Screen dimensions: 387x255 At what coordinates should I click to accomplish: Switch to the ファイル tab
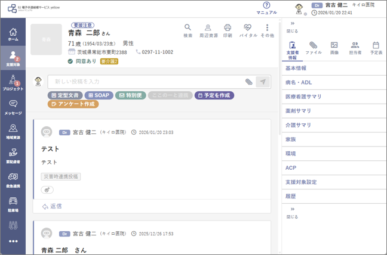(314, 48)
